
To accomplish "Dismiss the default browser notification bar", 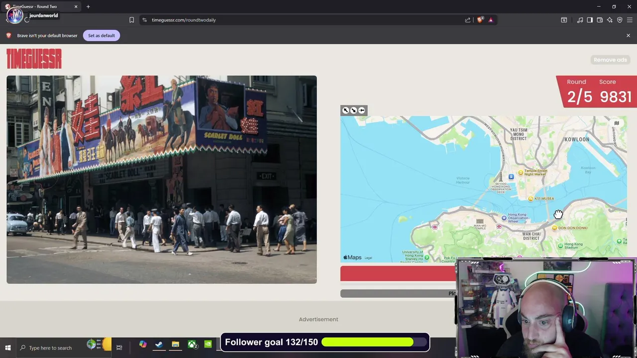I will point(628,35).
